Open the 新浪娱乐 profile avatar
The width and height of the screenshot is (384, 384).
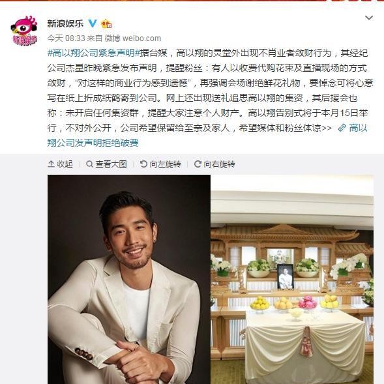pos(23,31)
